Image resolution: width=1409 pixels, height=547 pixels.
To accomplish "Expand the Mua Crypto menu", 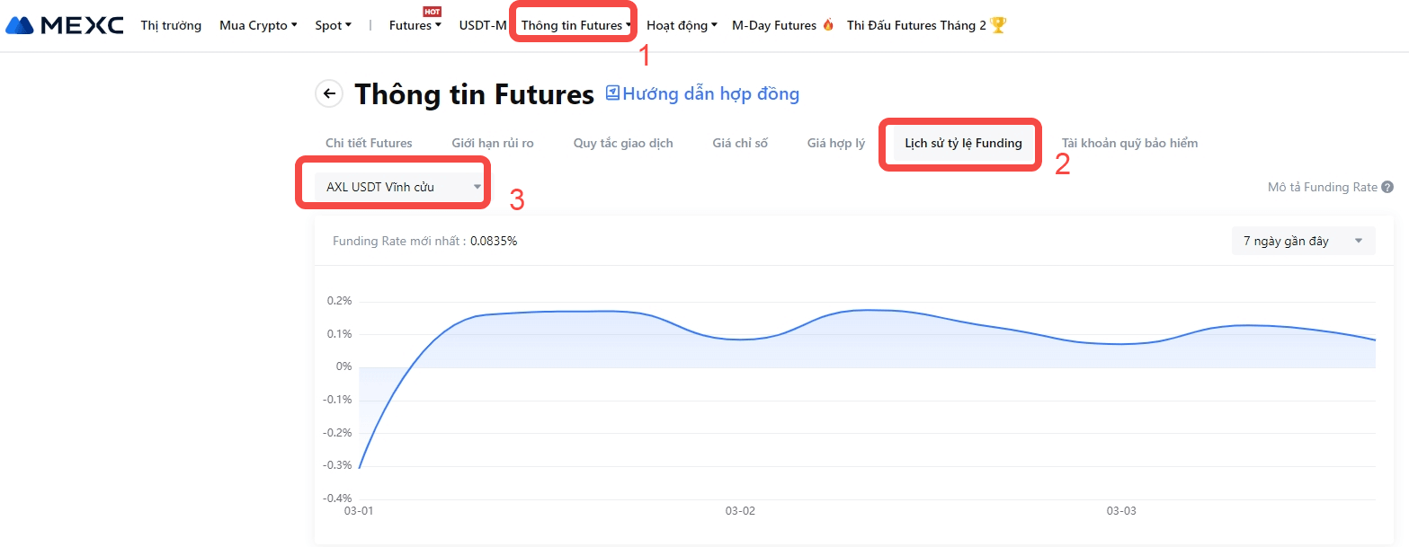I will click(x=258, y=25).
